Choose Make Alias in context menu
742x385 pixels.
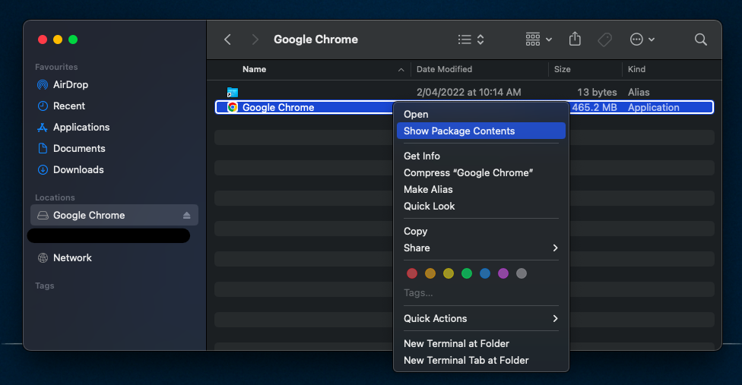pos(480,189)
